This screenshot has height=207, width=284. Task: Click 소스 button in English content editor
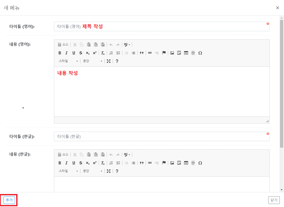(63, 45)
